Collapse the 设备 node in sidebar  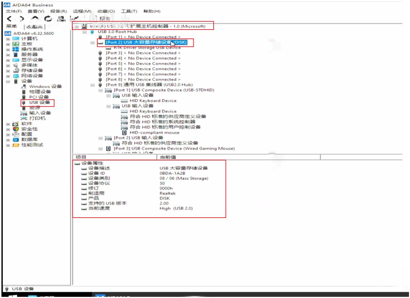[8, 81]
